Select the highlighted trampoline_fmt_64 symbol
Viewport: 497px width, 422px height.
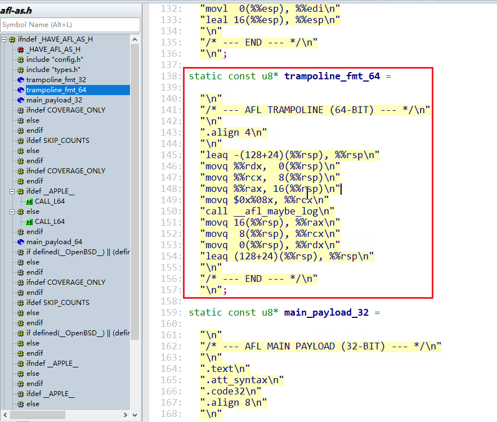click(56, 90)
